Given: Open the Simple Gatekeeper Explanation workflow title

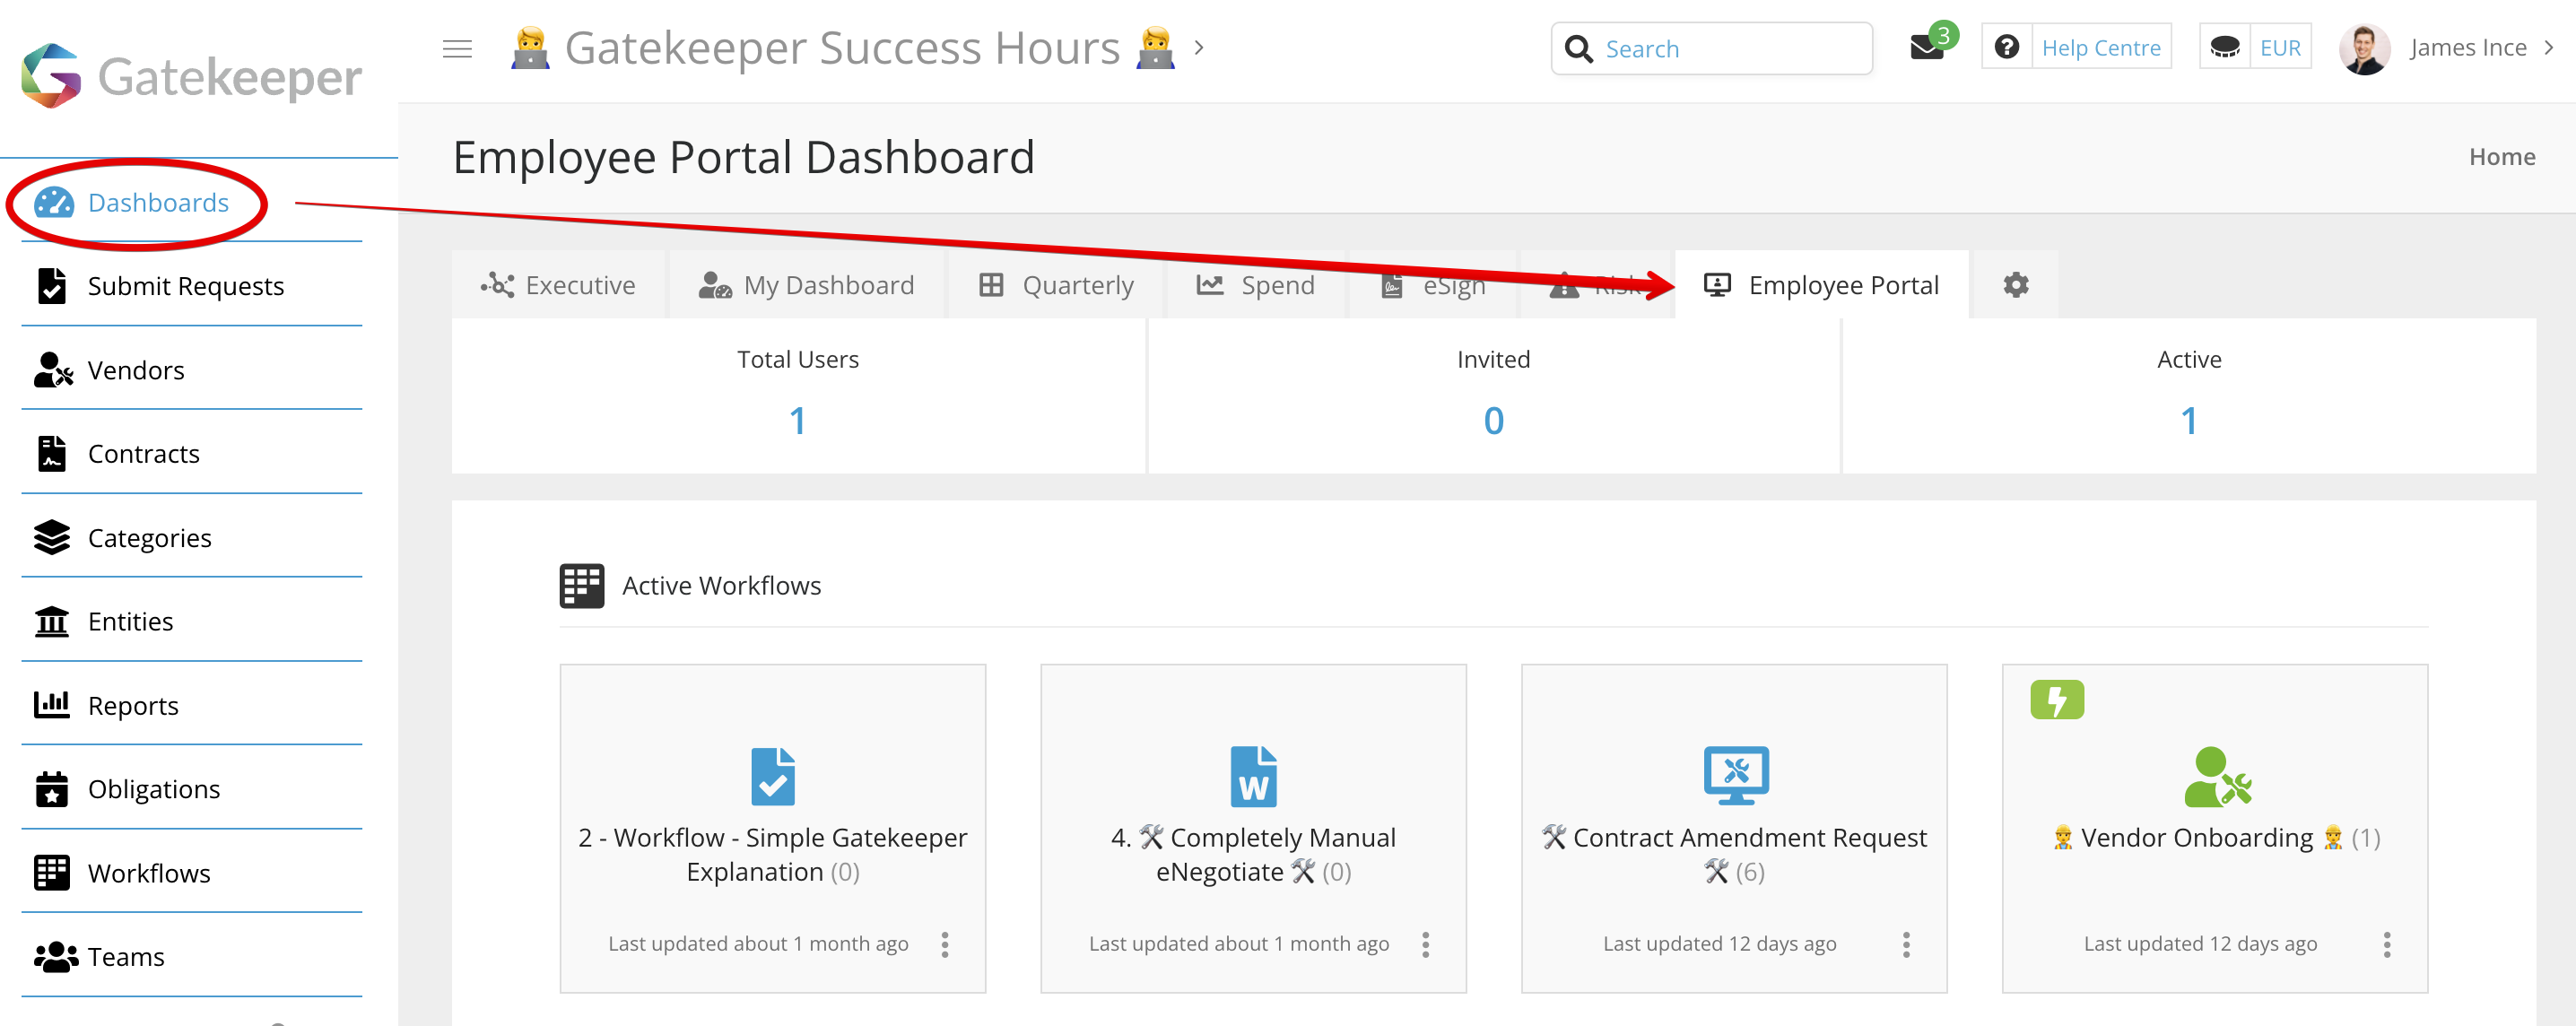Looking at the screenshot, I should point(772,855).
